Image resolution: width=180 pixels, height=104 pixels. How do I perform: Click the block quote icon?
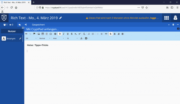[x=106, y=34]
